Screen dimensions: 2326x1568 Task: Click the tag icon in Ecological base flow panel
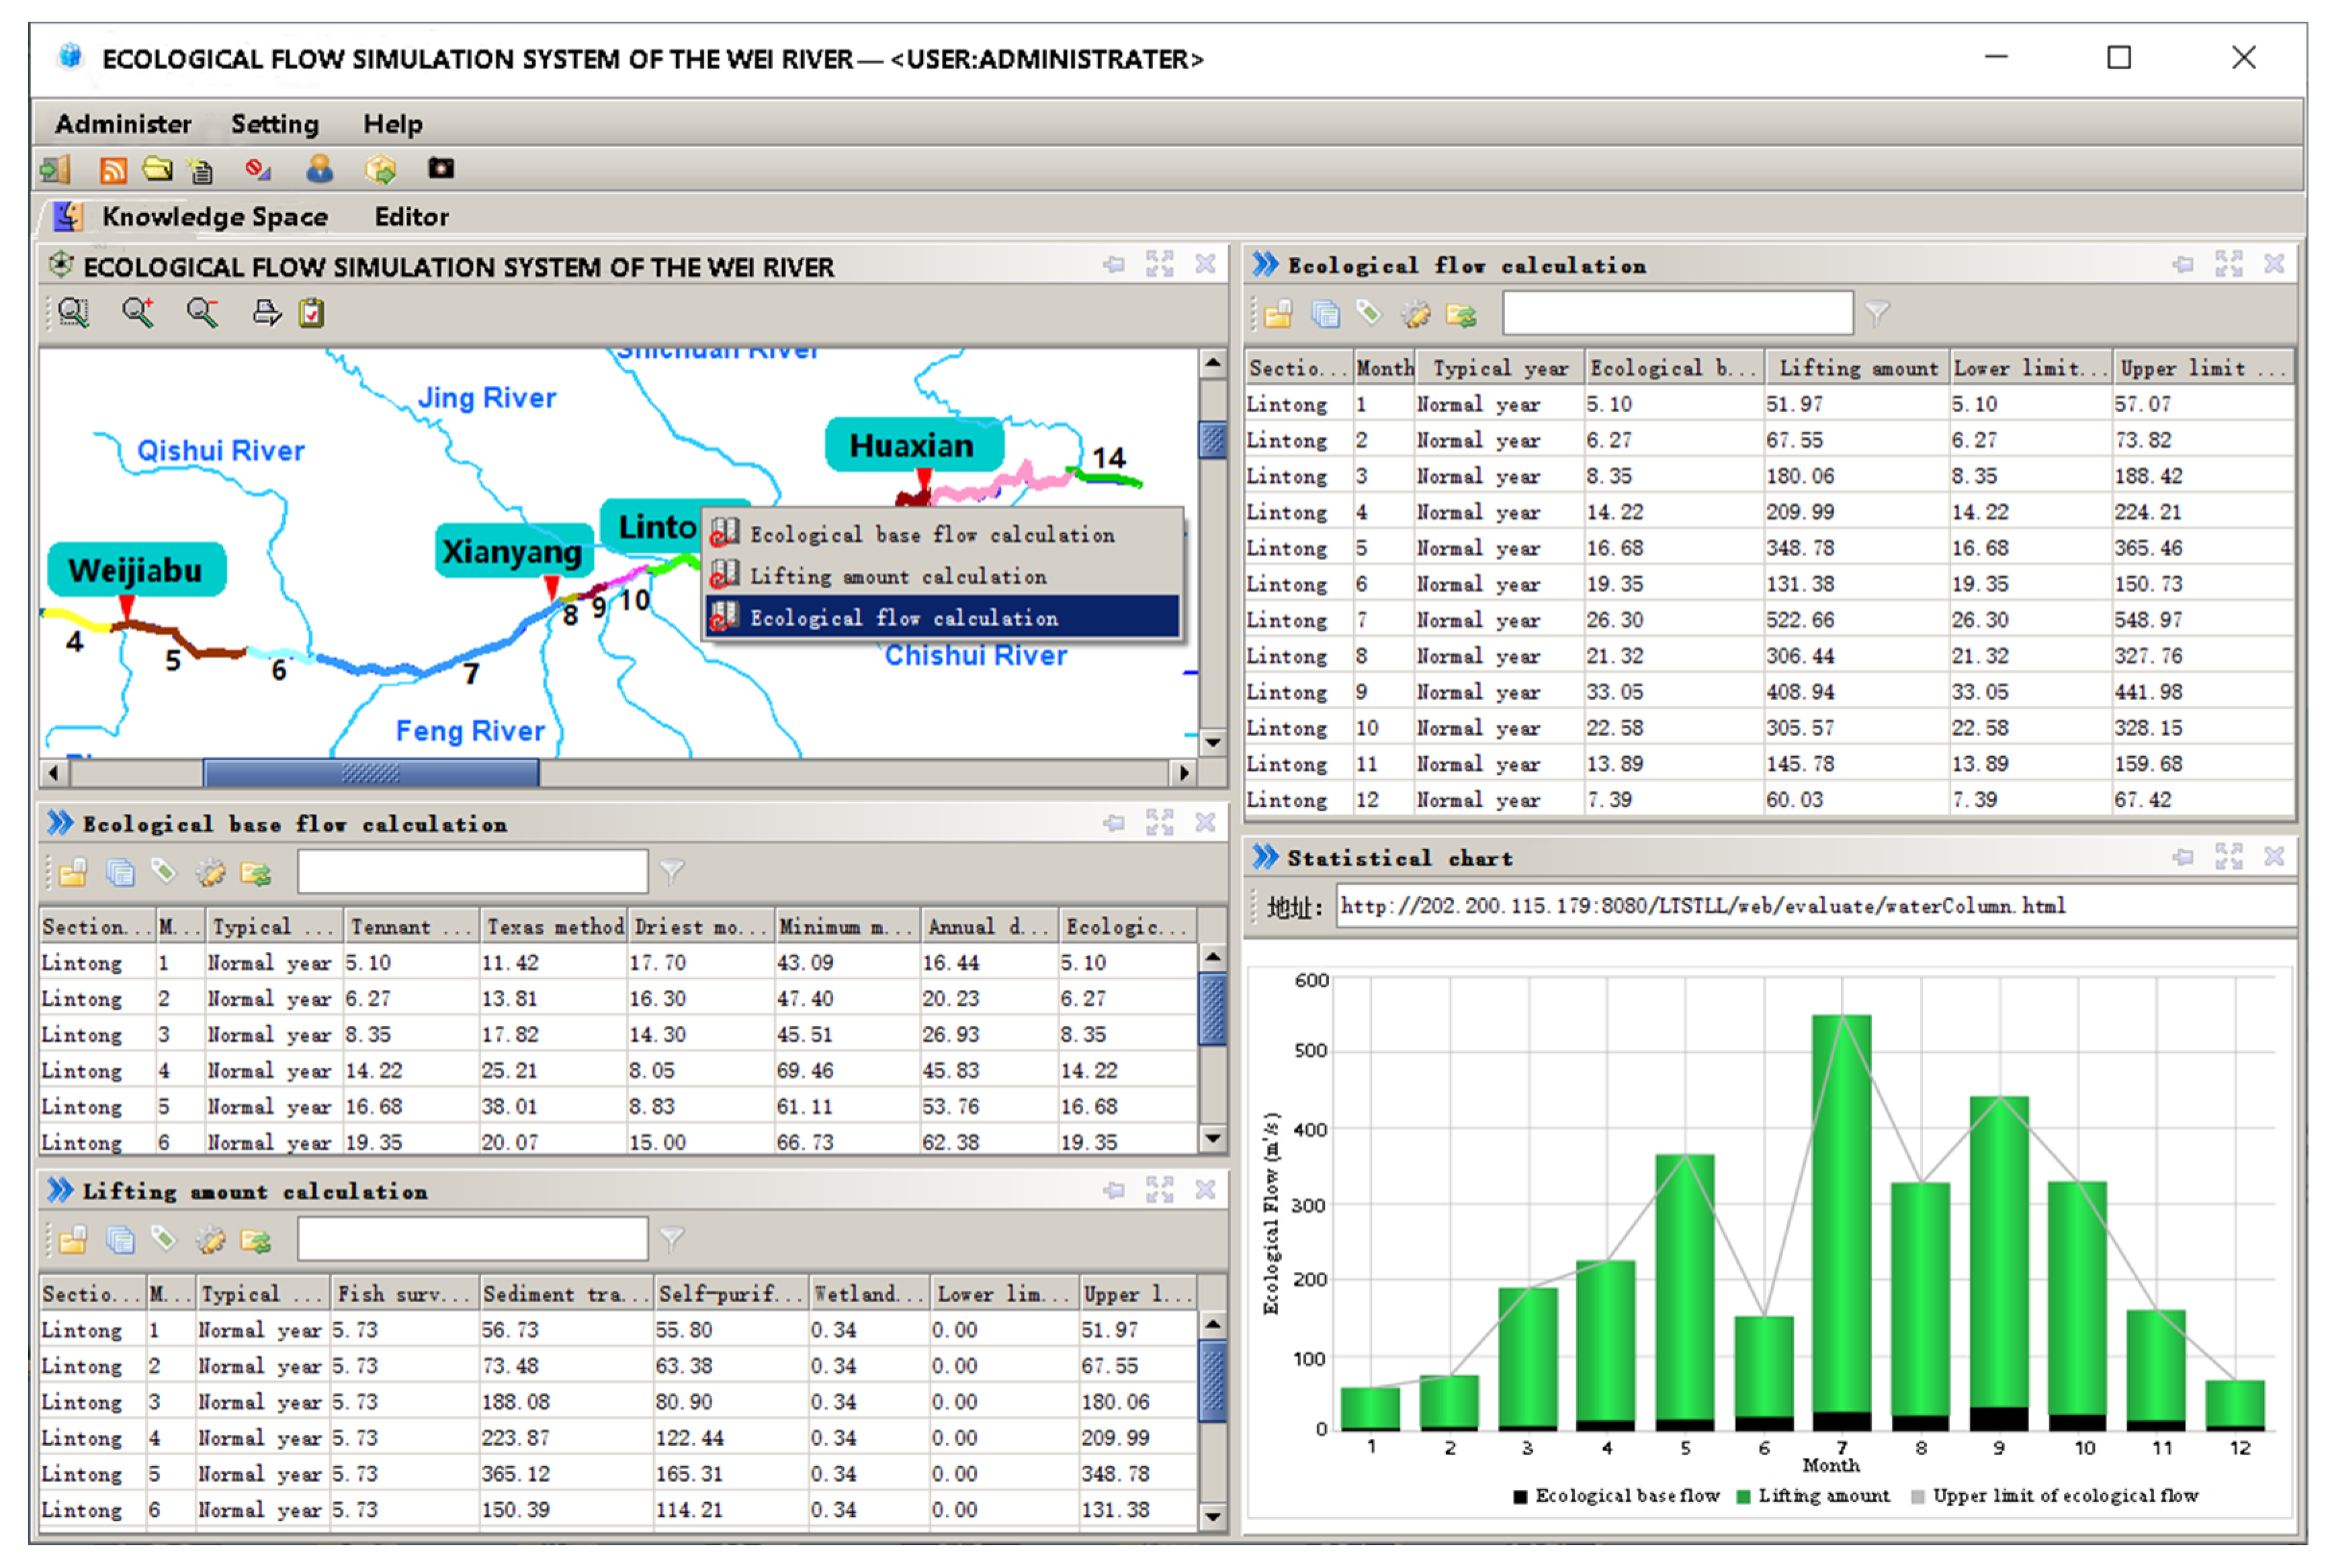163,872
